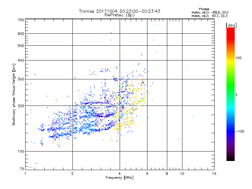Click the 'Stationary phase Virtual Height [km]' label
252x189 pixels.
coord(14,94)
